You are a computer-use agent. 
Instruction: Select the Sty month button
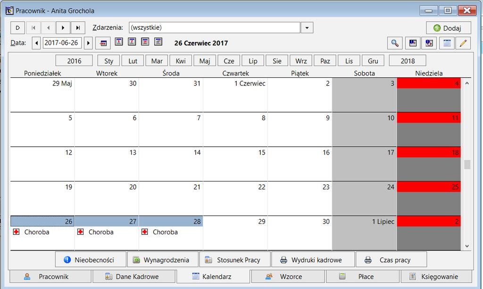[x=109, y=61]
